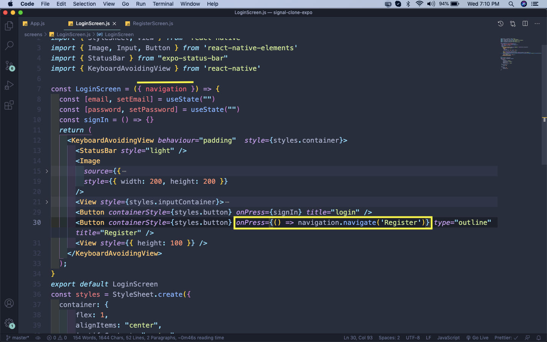Open the Run and Debug view

click(9, 85)
